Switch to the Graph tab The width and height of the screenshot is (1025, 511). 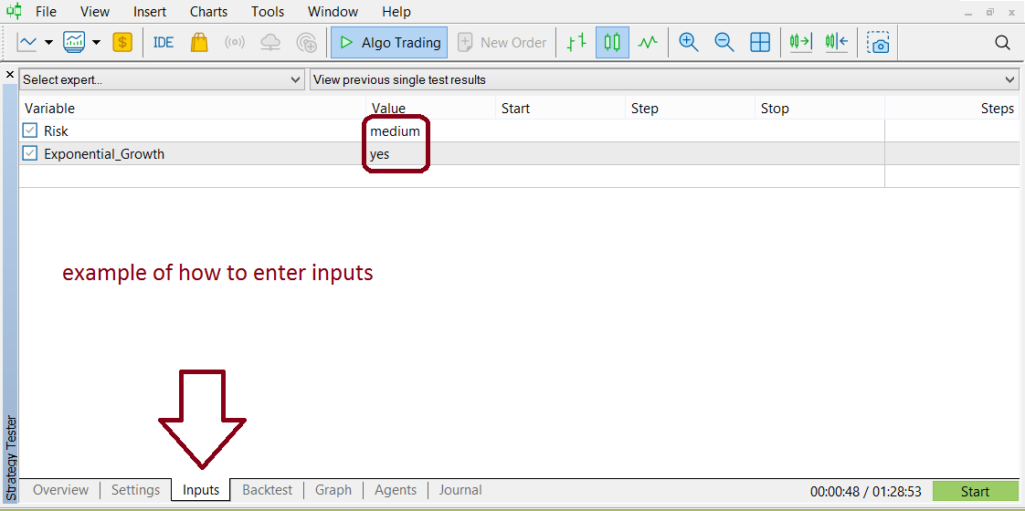[333, 490]
